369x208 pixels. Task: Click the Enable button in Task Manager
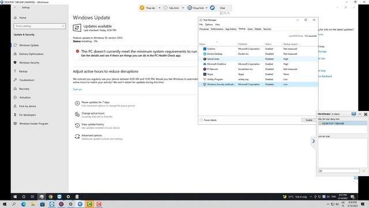point(309,120)
